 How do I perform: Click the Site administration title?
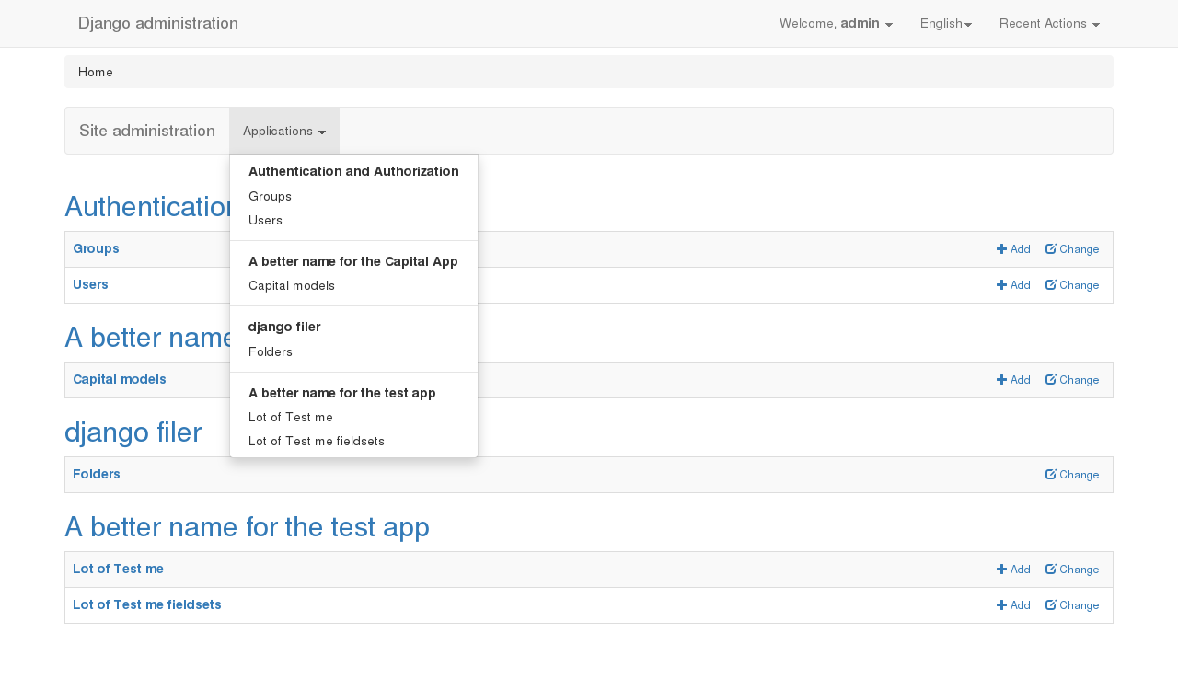coord(147,131)
